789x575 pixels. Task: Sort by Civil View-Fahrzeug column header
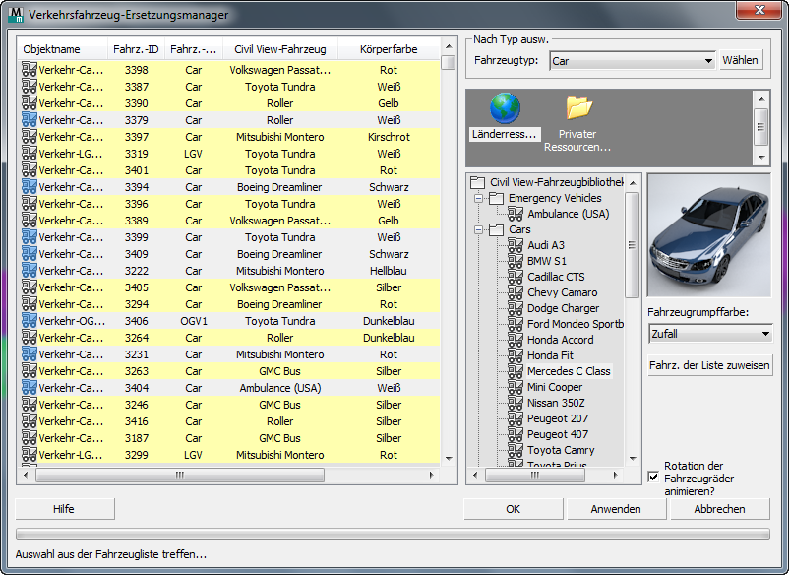point(280,49)
